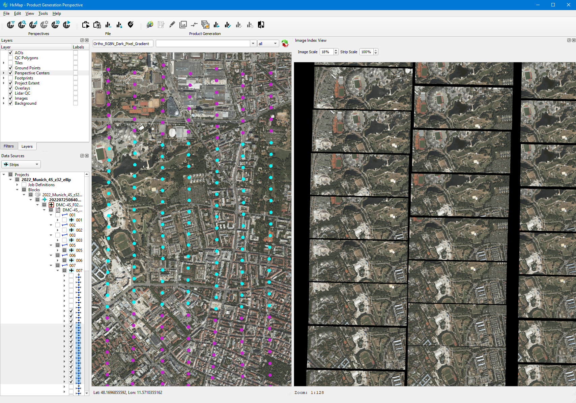Click the stacked images product icon
576x403 pixels.
click(205, 25)
